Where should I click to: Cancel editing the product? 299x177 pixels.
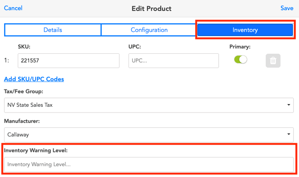[13, 8]
